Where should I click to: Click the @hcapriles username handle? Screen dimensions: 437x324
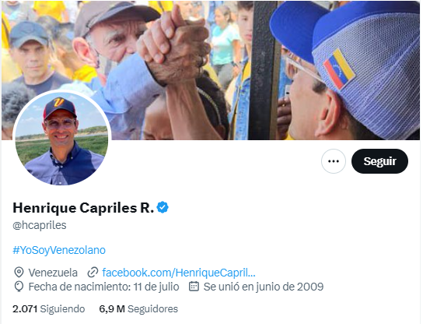coord(40,225)
